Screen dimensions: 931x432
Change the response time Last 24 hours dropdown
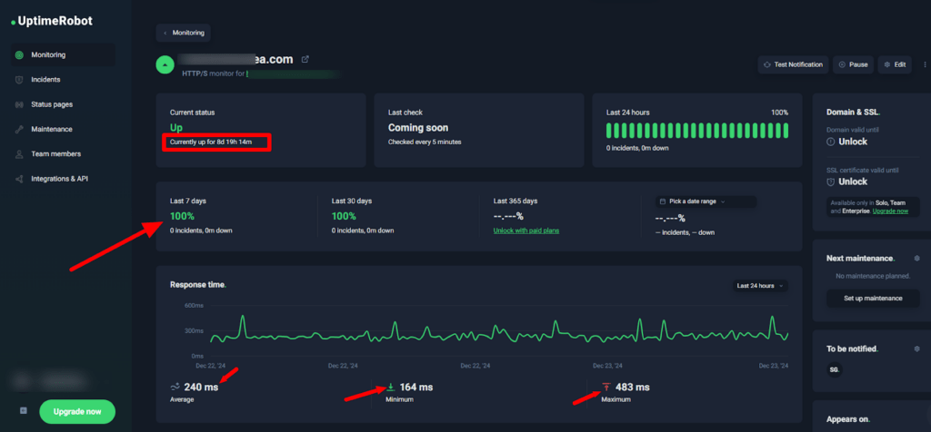pos(760,286)
